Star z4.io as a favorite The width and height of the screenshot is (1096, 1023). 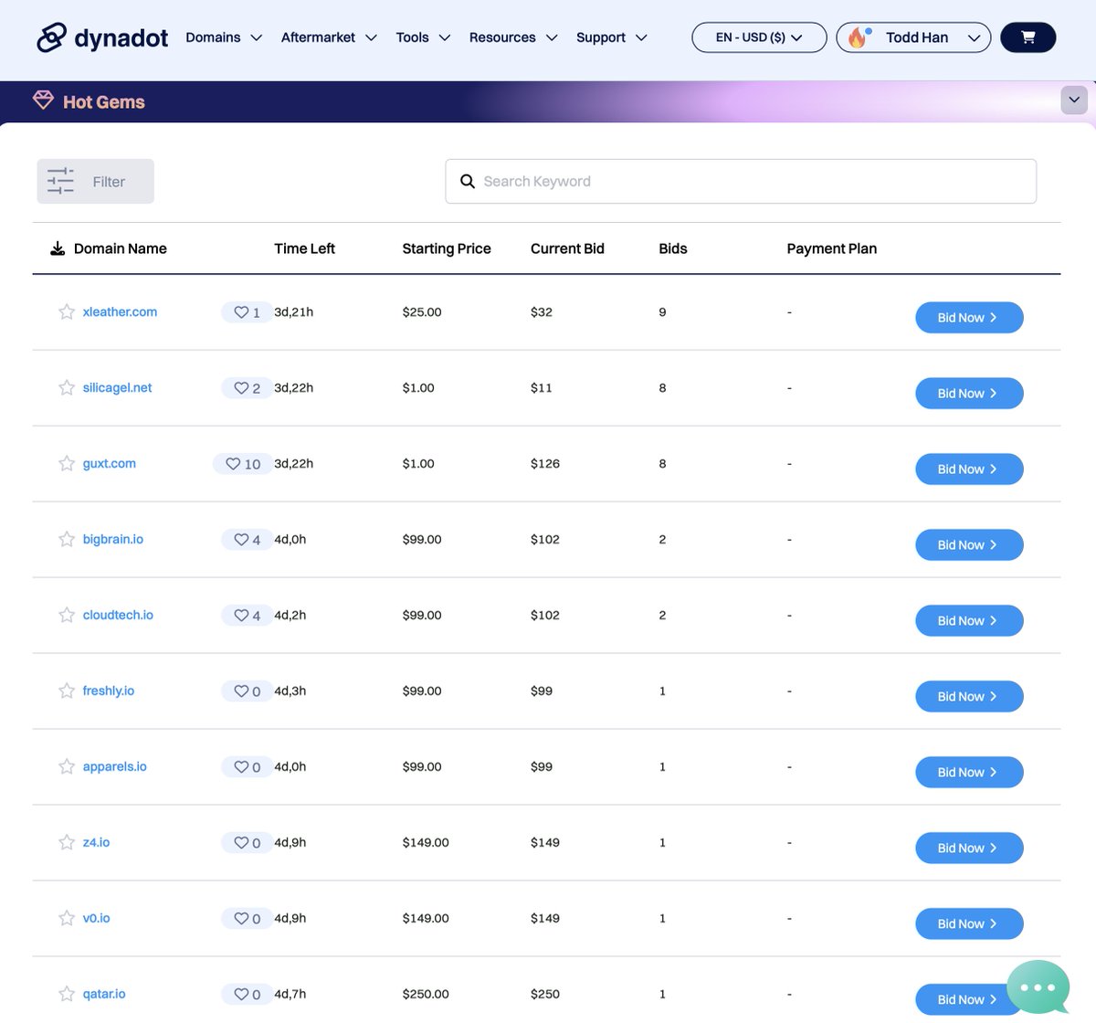(67, 842)
